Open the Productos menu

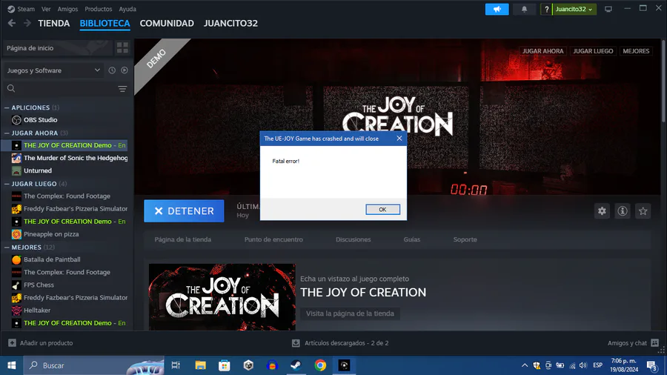99,9
